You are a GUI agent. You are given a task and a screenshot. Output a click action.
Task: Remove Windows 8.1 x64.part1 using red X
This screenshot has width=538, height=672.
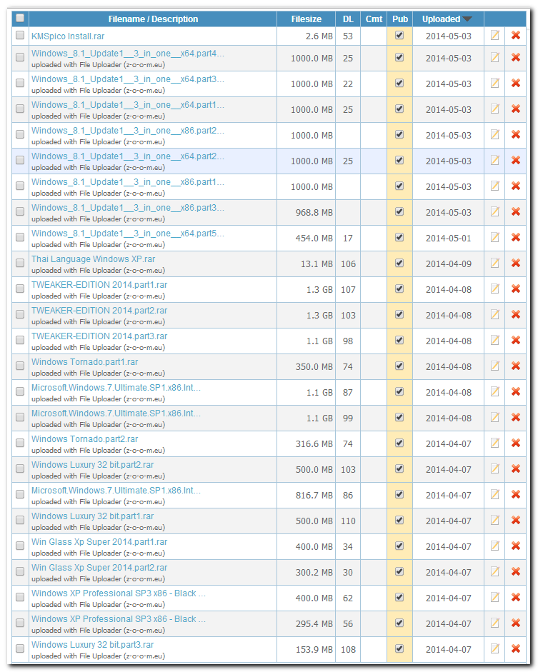(516, 109)
